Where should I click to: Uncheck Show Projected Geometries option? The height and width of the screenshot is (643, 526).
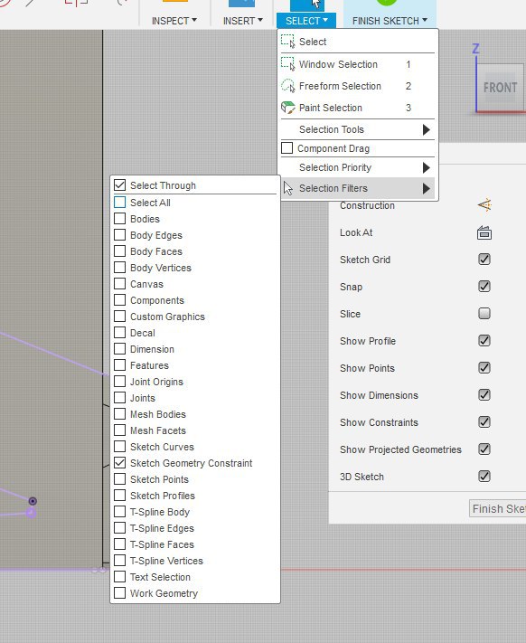pos(484,449)
